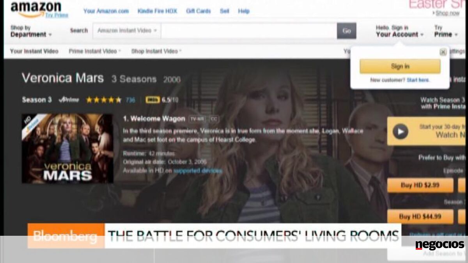
Task: Click the Runtime: 42 minutes text
Action: [x=149, y=153]
